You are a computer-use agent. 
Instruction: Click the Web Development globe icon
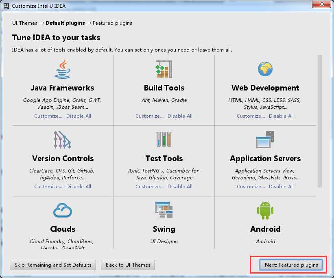click(x=265, y=69)
